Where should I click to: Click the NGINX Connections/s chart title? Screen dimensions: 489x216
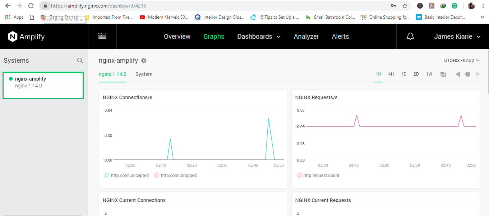128,97
